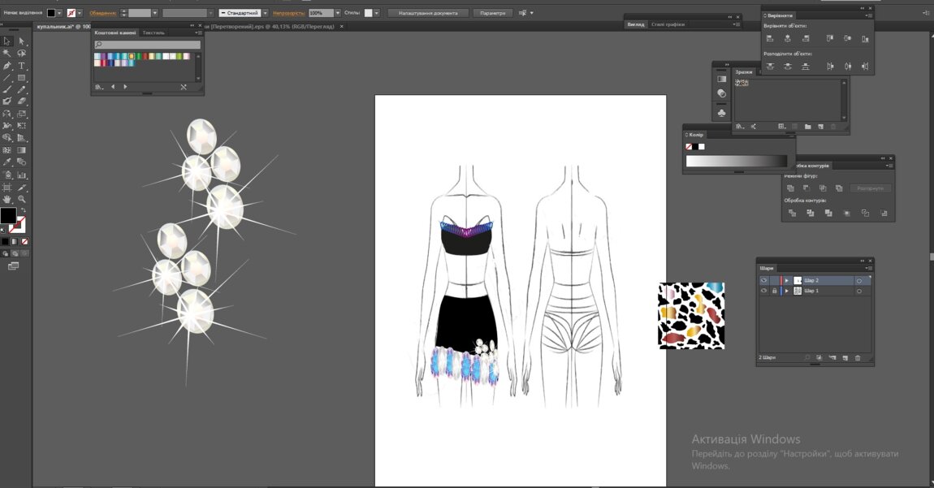Select the Type tool

pyautogui.click(x=22, y=66)
